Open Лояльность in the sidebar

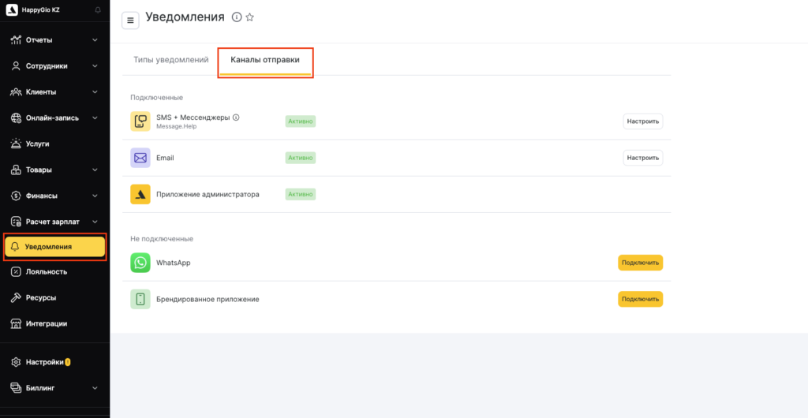tap(46, 271)
